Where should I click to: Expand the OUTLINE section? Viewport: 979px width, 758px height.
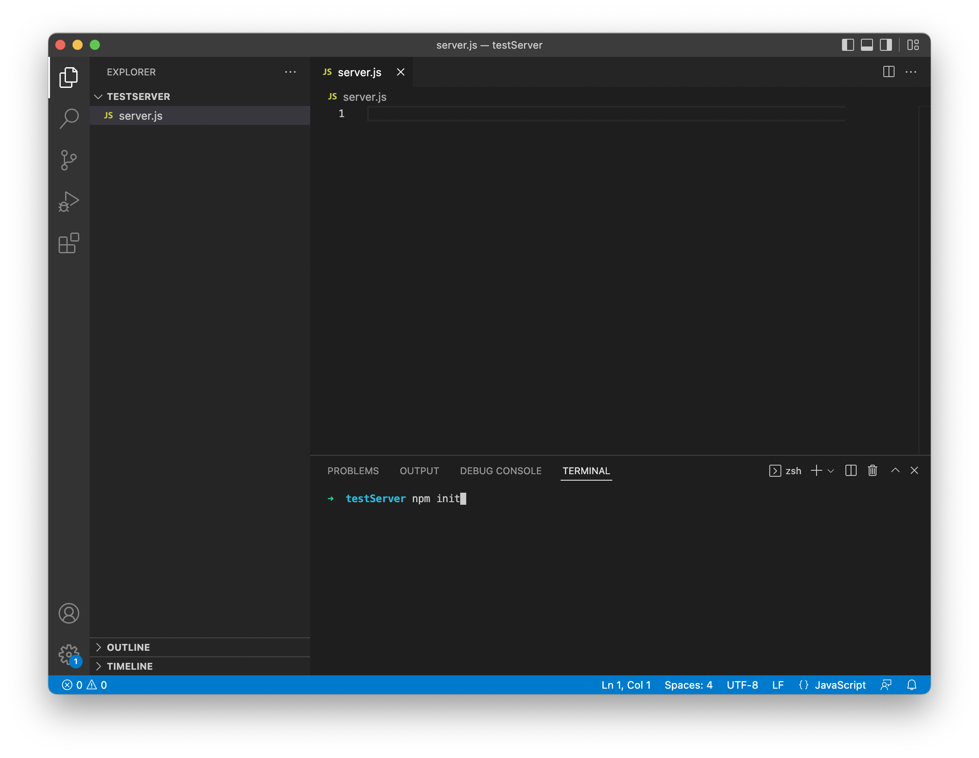click(x=128, y=647)
